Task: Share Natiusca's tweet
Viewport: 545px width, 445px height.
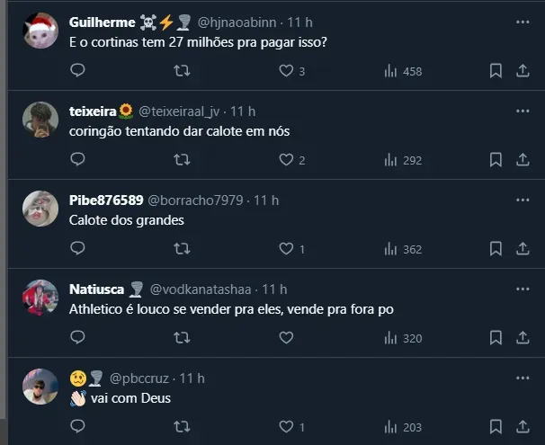Action: pyautogui.click(x=523, y=337)
